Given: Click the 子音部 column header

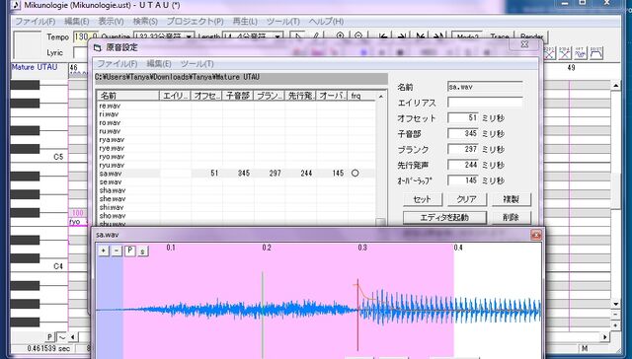Looking at the screenshot, I should coord(238,96).
